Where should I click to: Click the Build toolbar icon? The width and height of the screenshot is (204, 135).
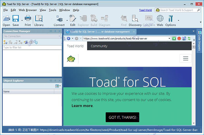pos(94,18)
